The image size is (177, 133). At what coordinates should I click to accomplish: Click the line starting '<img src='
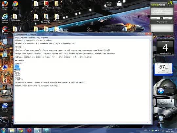pos(62,50)
